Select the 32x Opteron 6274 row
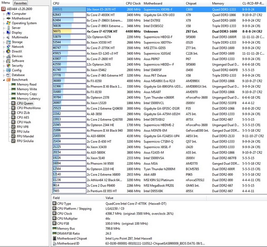 [x=159, y=37]
